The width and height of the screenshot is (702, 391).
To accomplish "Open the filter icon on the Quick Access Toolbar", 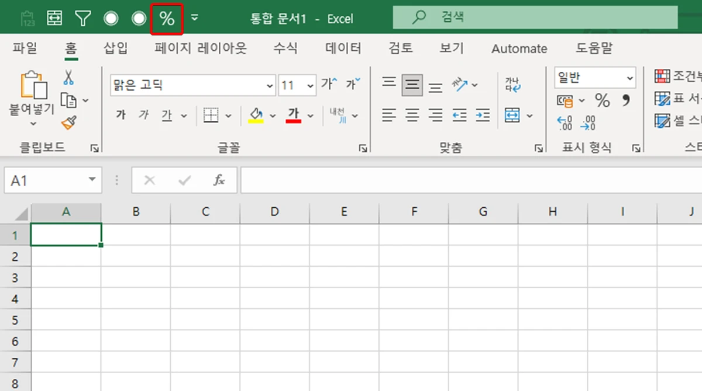I will 82,18.
